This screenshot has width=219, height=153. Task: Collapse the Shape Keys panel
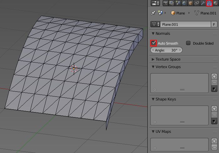pos(153,99)
